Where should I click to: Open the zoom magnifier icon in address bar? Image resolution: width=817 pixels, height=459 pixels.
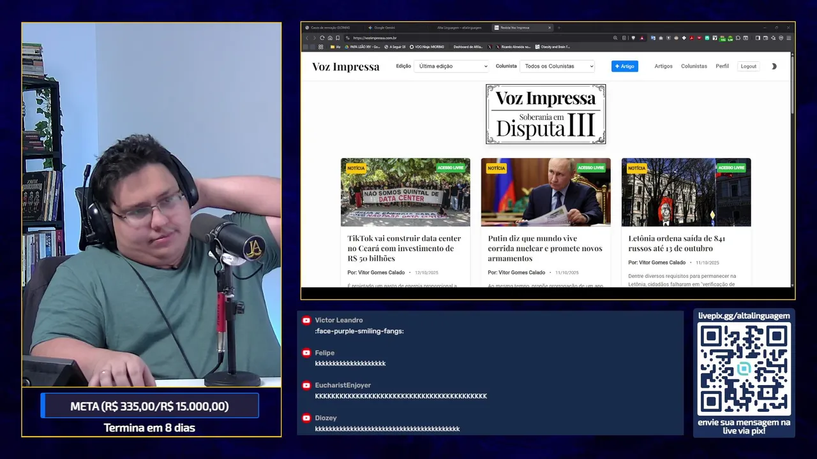[x=615, y=38]
